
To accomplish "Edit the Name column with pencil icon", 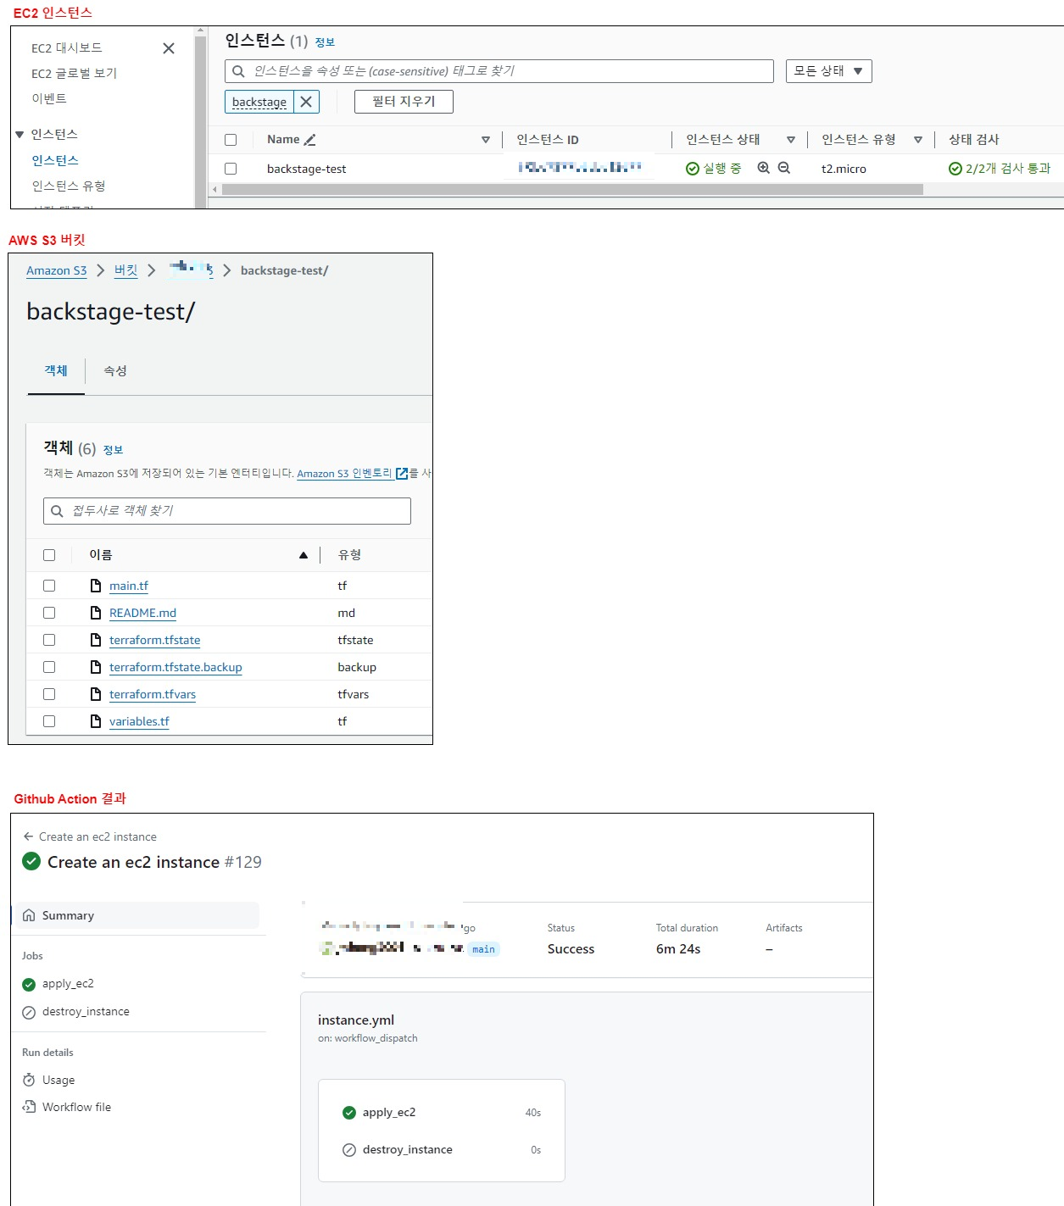I will tap(309, 140).
